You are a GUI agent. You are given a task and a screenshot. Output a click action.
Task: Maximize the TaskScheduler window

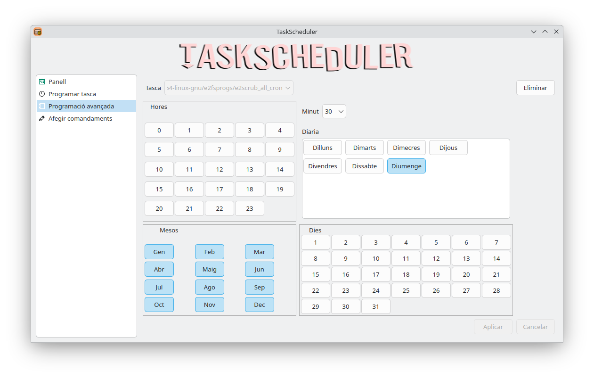[x=545, y=32]
